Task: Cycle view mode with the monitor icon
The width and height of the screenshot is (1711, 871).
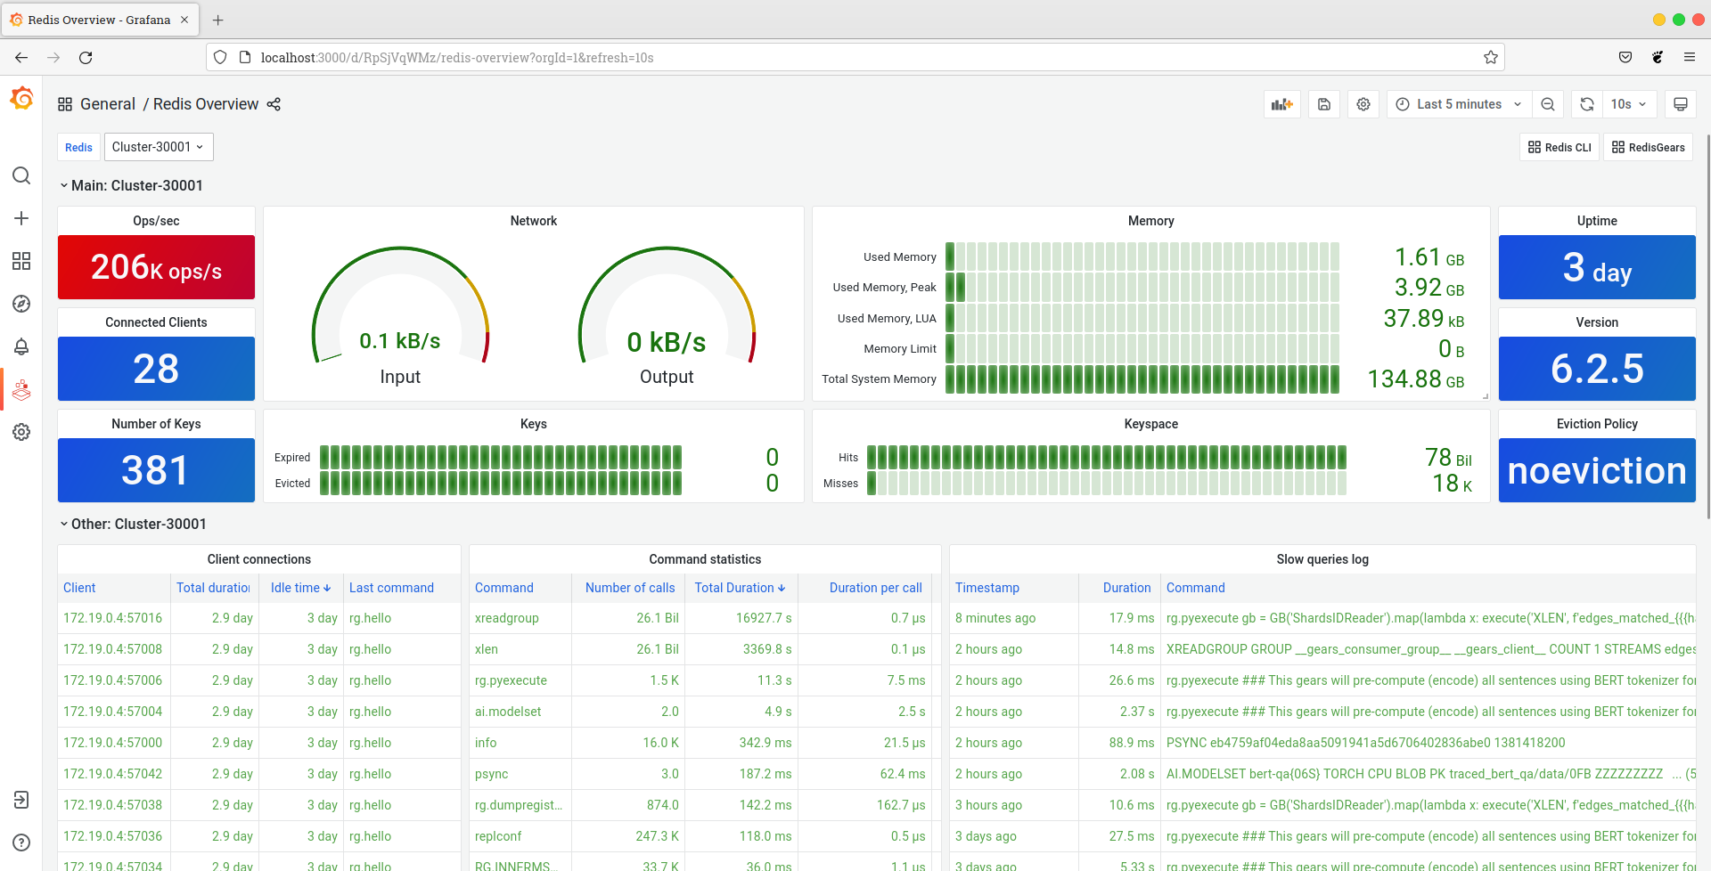Action: (1681, 104)
